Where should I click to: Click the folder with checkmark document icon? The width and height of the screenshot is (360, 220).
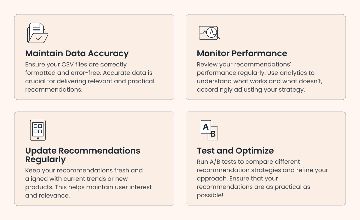(37, 33)
